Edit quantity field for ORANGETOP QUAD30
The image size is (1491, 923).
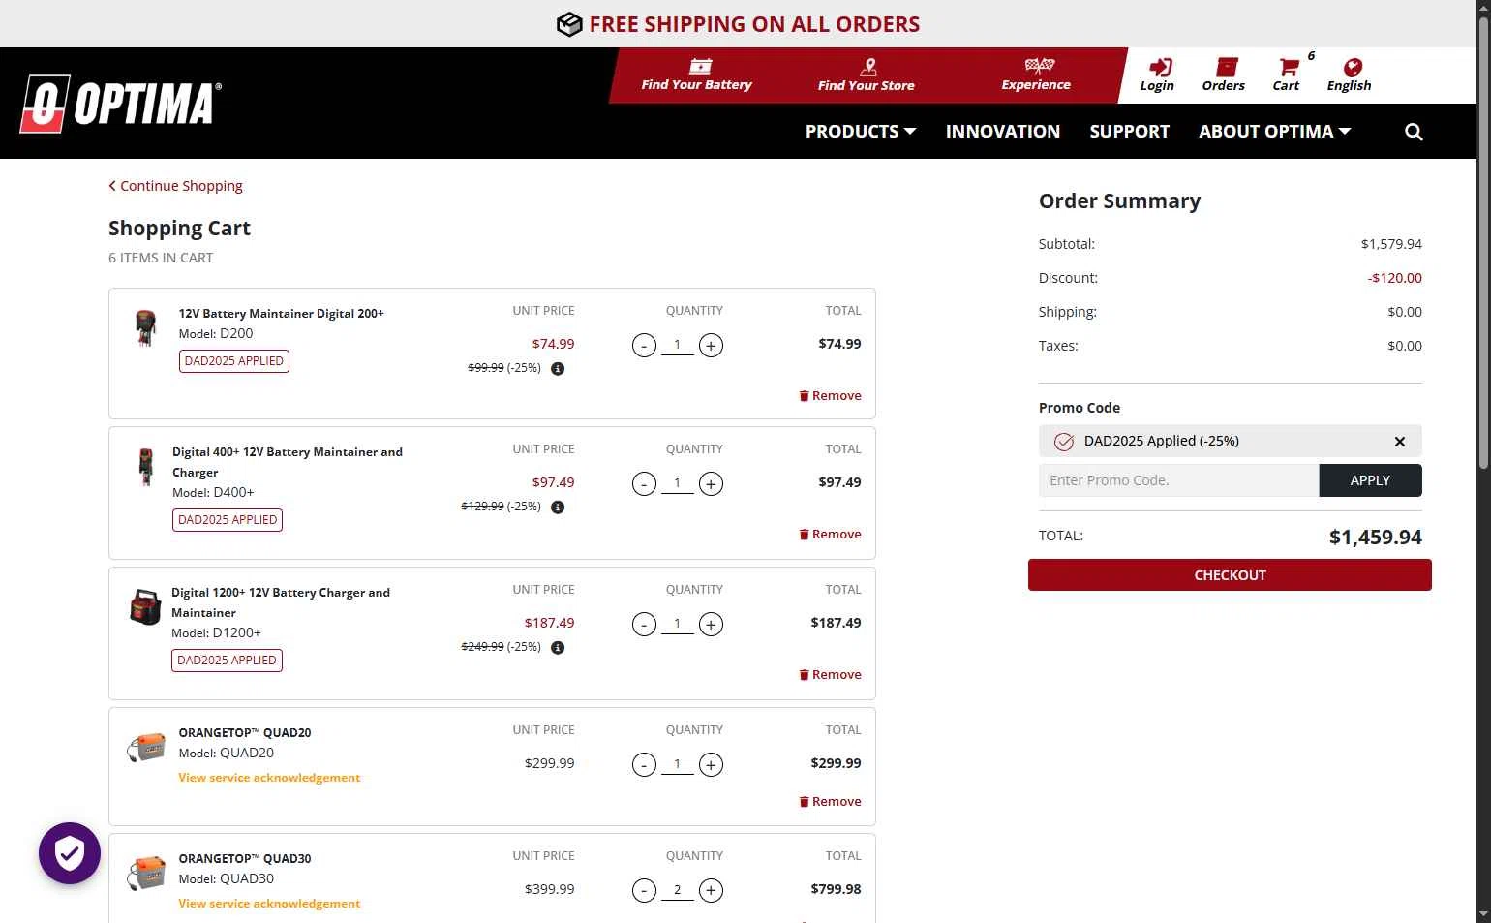point(678,890)
